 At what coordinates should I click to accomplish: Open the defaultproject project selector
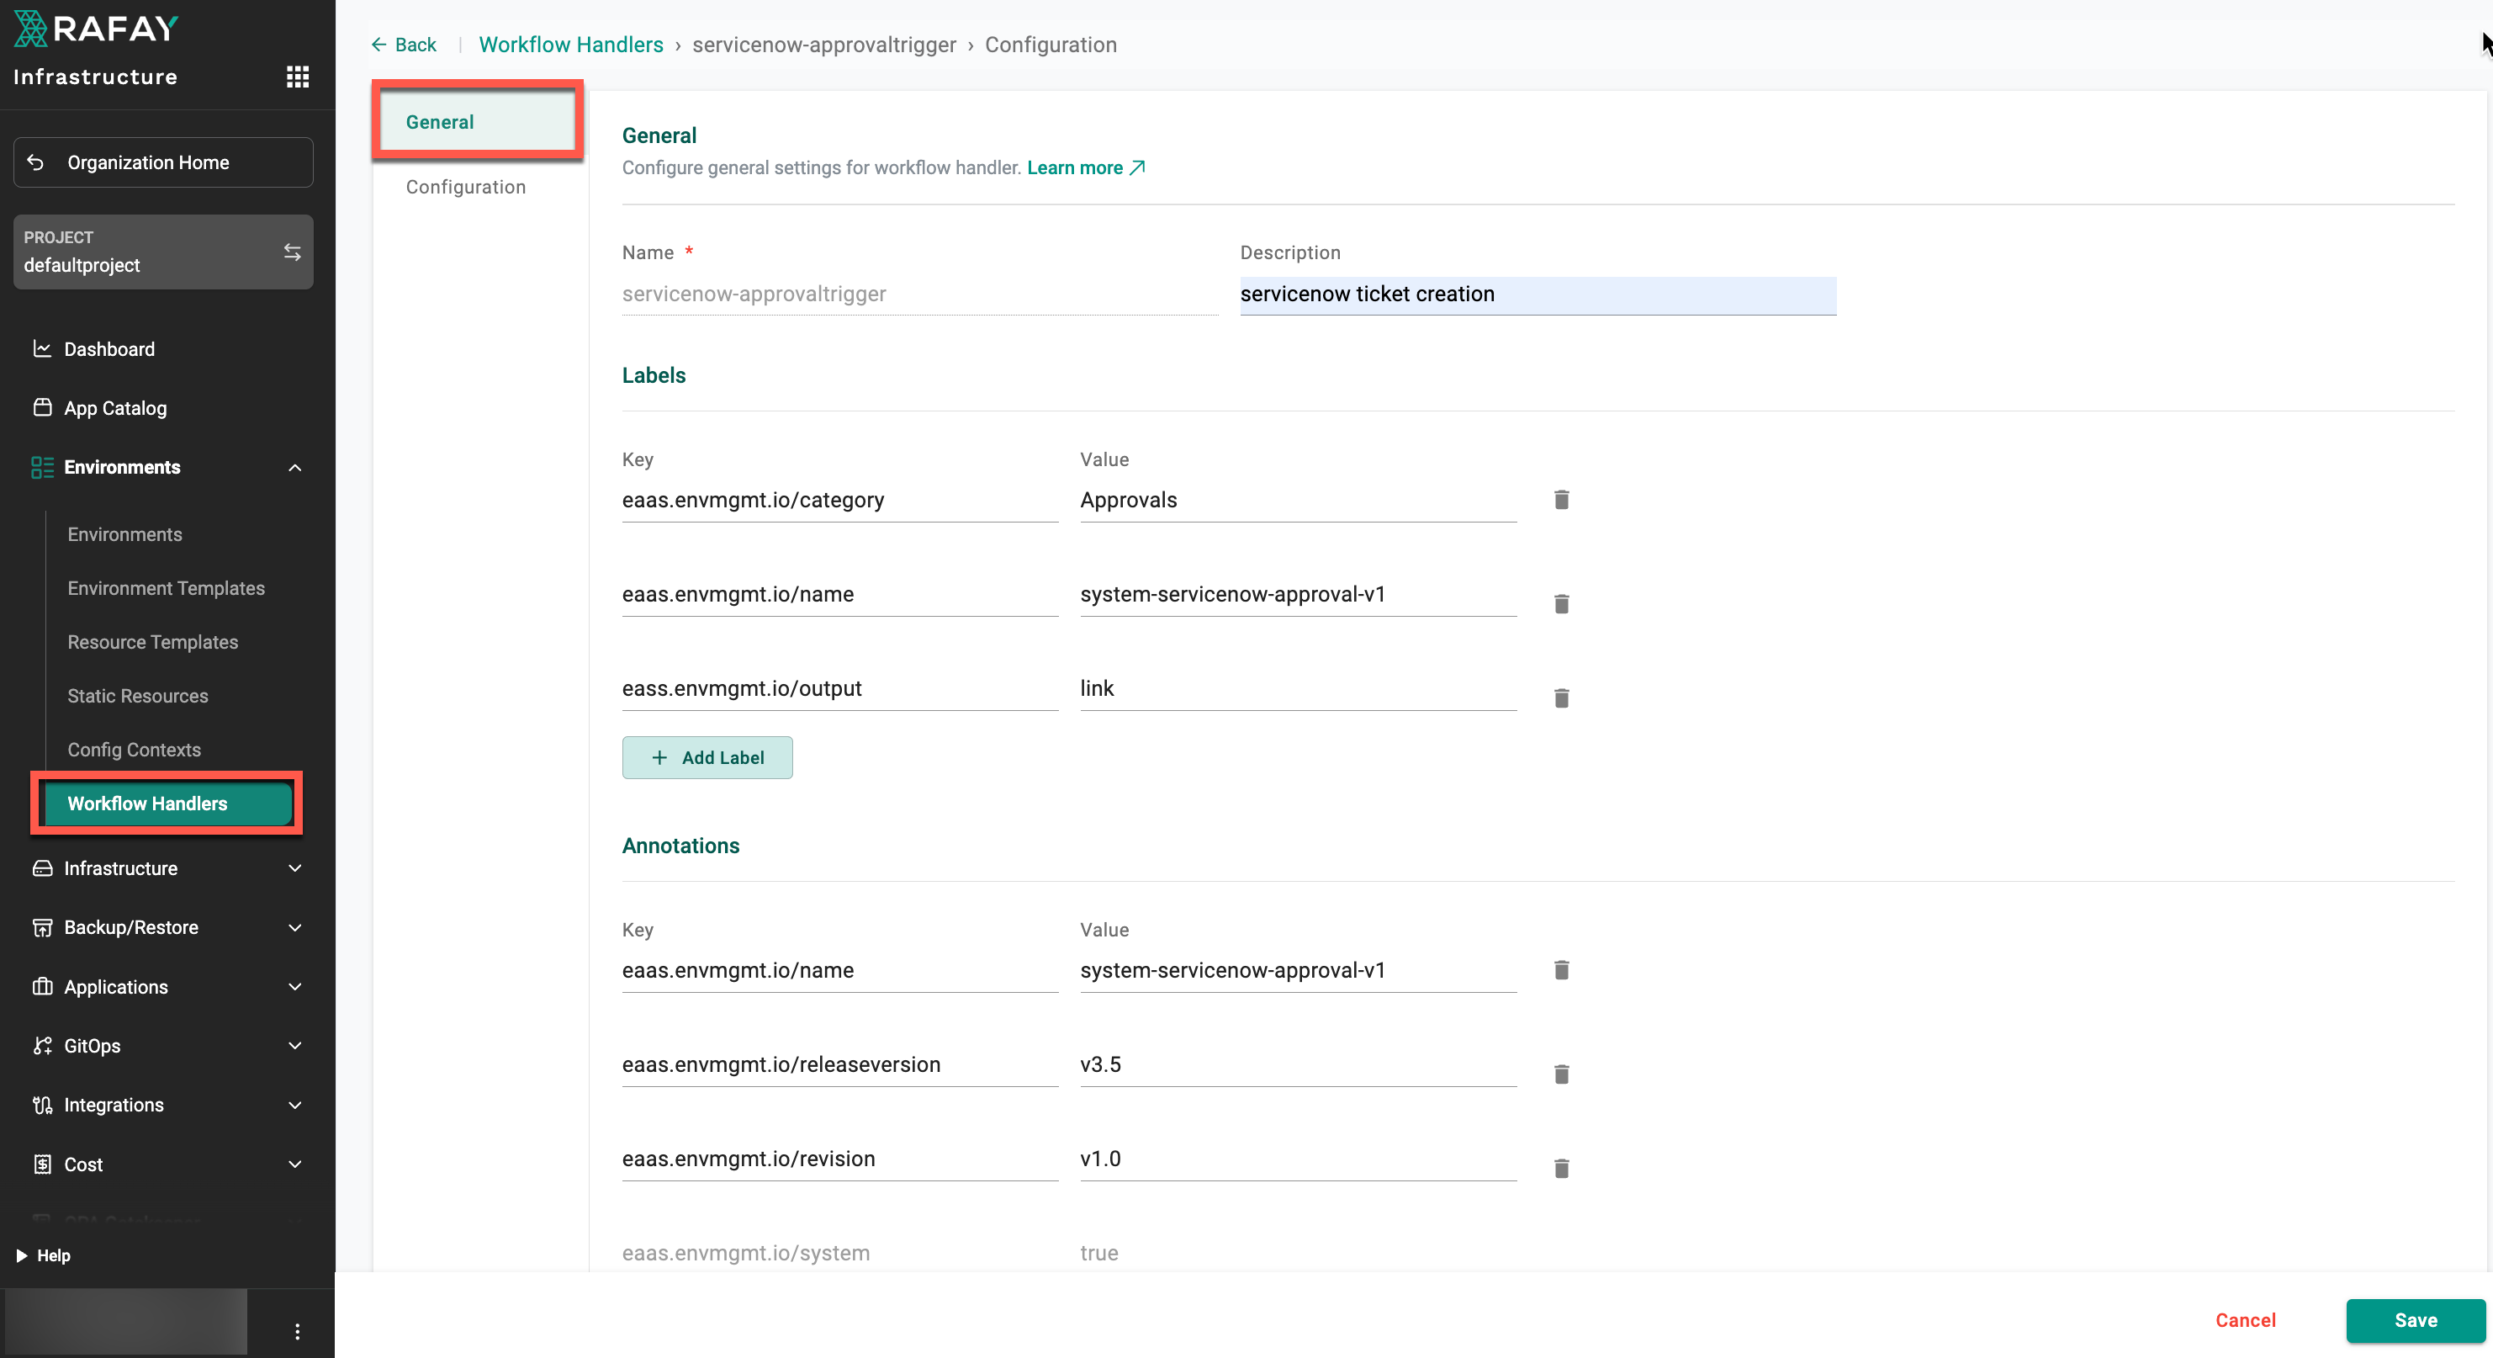163,252
